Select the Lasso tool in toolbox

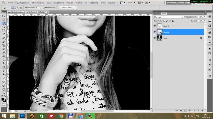click(4, 23)
